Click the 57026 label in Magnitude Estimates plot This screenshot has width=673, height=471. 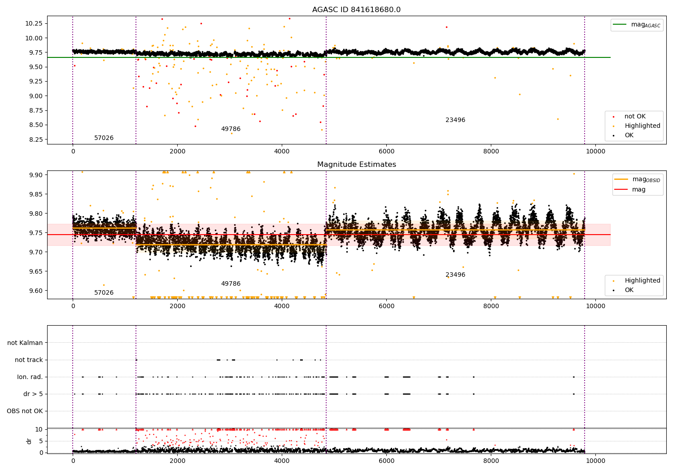104,293
